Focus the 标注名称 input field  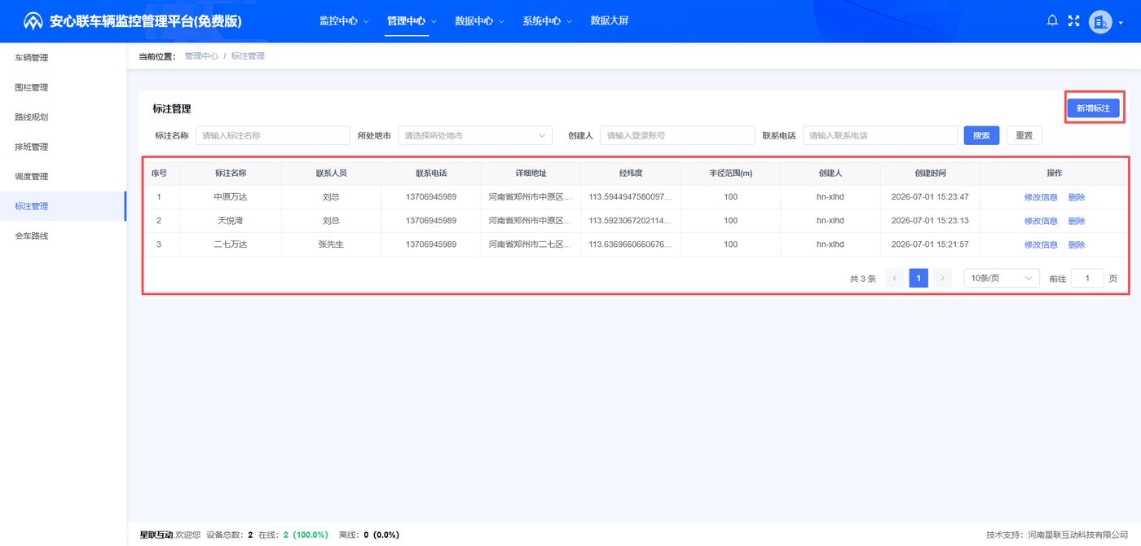tap(272, 135)
